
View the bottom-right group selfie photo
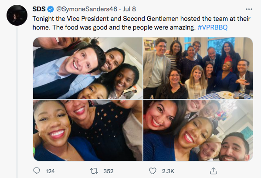point(198,130)
